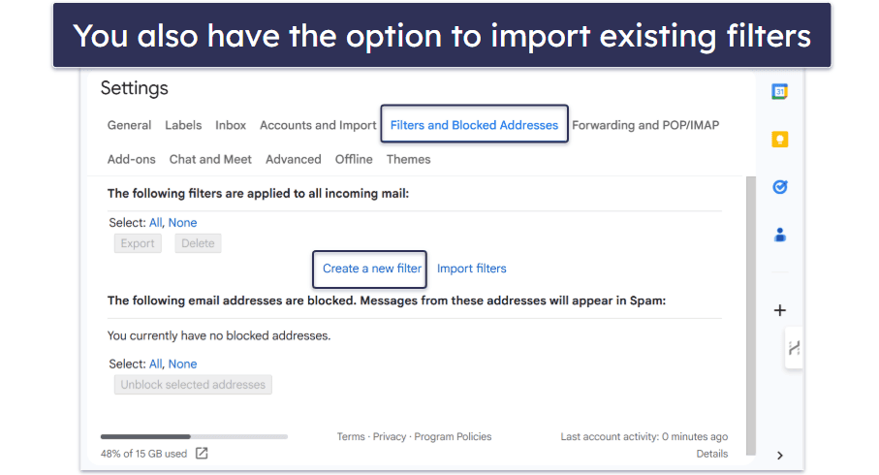Open the Add-ons settings tab
This screenshot has height=475, width=879.
pos(131,159)
